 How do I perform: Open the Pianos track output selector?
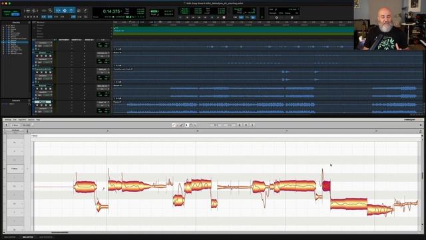103,105
